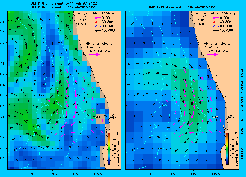This screenshot has width=246, height=177.
Task: Click '0.5 d' value in right panel
Action: click(200, 24)
